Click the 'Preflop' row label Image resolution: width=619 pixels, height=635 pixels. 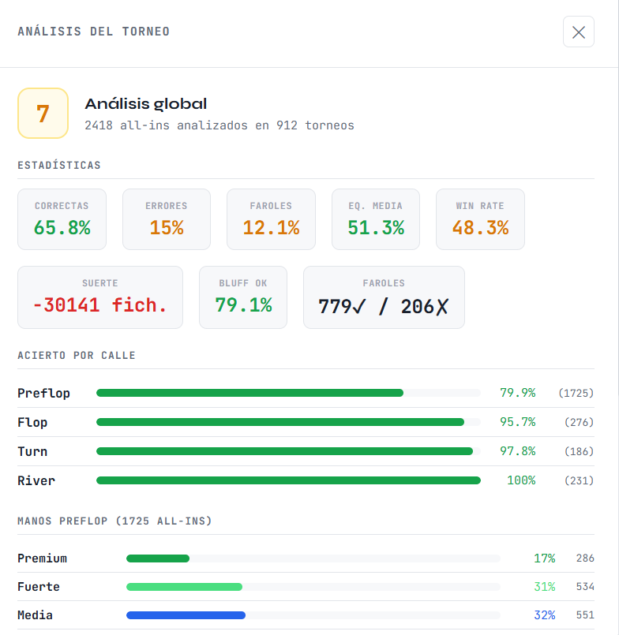pos(43,394)
